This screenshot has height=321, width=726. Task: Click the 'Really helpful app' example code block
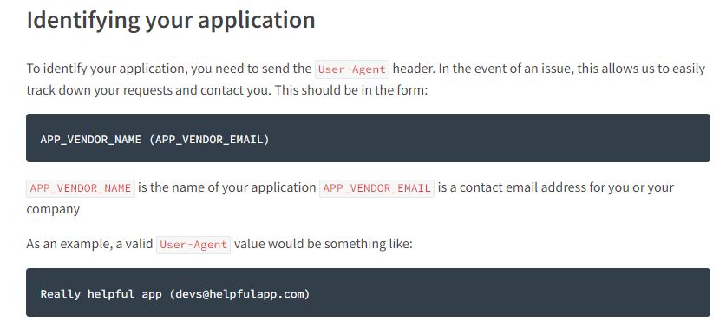[x=368, y=292]
